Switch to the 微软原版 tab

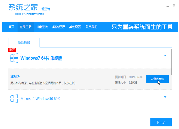24,42
